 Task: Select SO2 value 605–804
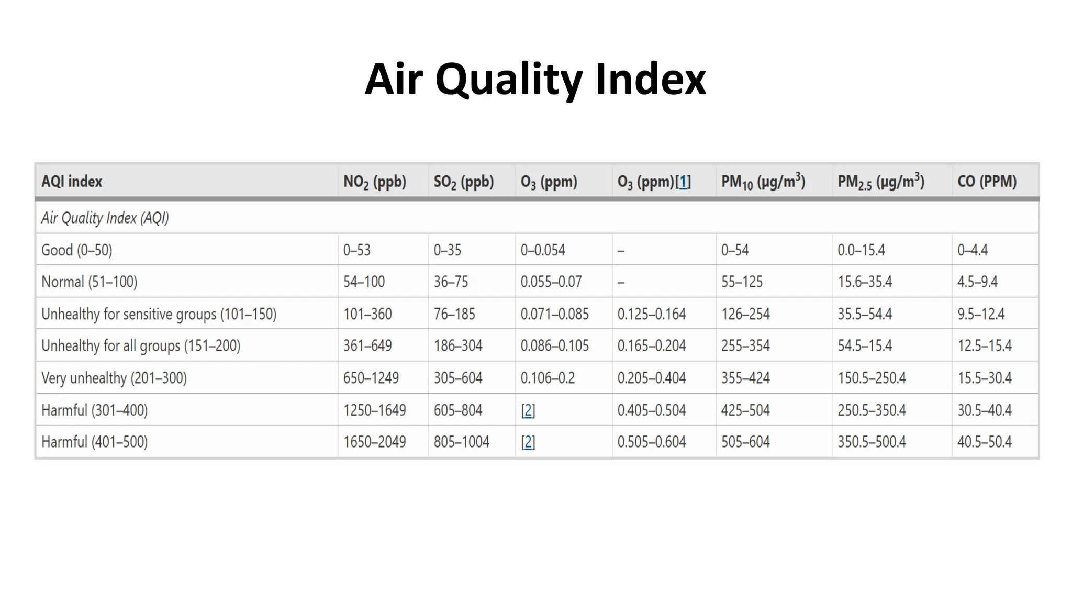[x=458, y=410]
